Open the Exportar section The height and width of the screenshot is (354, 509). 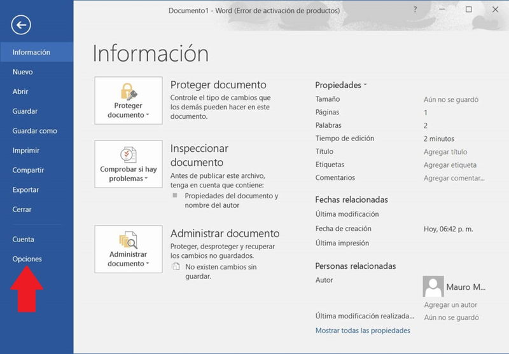[25, 190]
